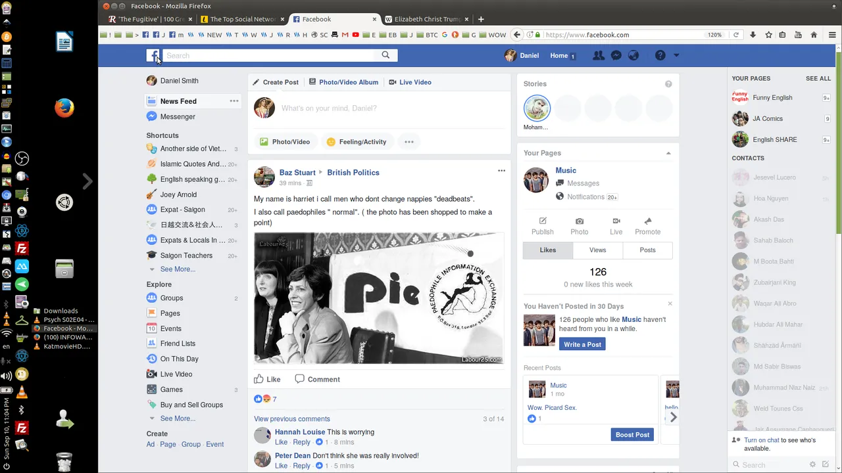This screenshot has width=842, height=473.
Task: Open account menu dropdown arrow in header
Action: coord(676,56)
